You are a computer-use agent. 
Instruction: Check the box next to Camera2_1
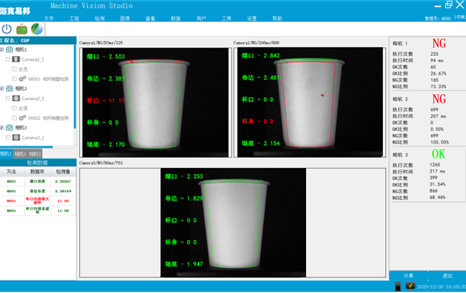[8, 99]
